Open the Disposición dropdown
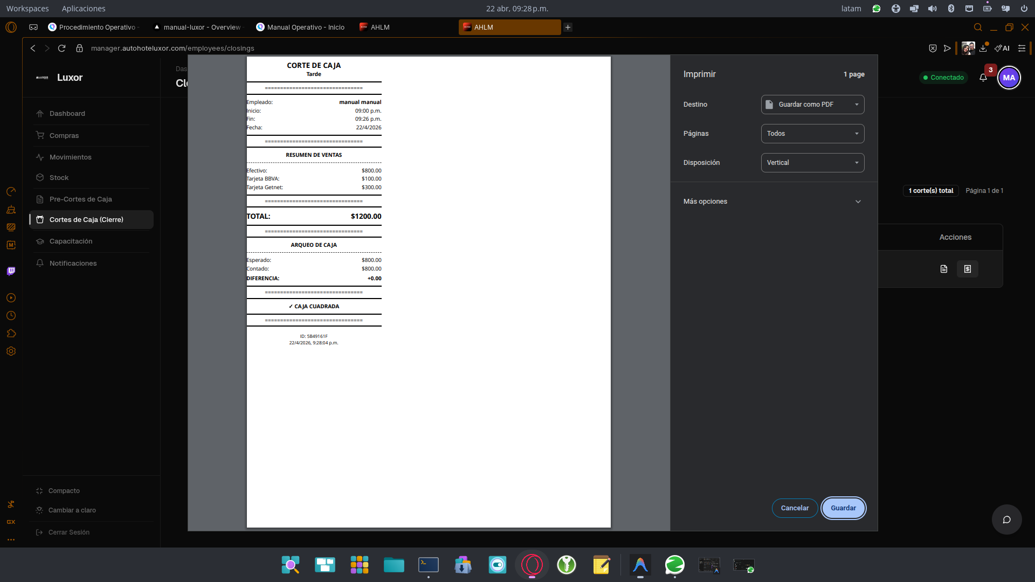Image resolution: width=1035 pixels, height=582 pixels. 812,163
